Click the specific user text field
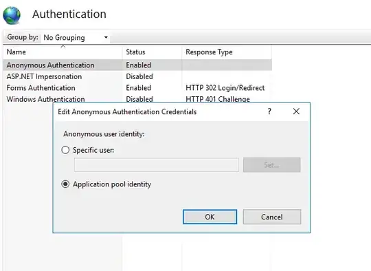 point(157,165)
